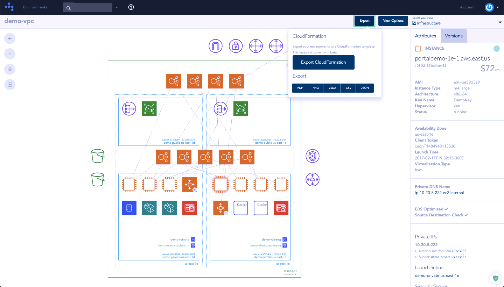Click the fit-to-screen square icon on left
The height and width of the screenshot is (287, 504).
click(10, 85)
